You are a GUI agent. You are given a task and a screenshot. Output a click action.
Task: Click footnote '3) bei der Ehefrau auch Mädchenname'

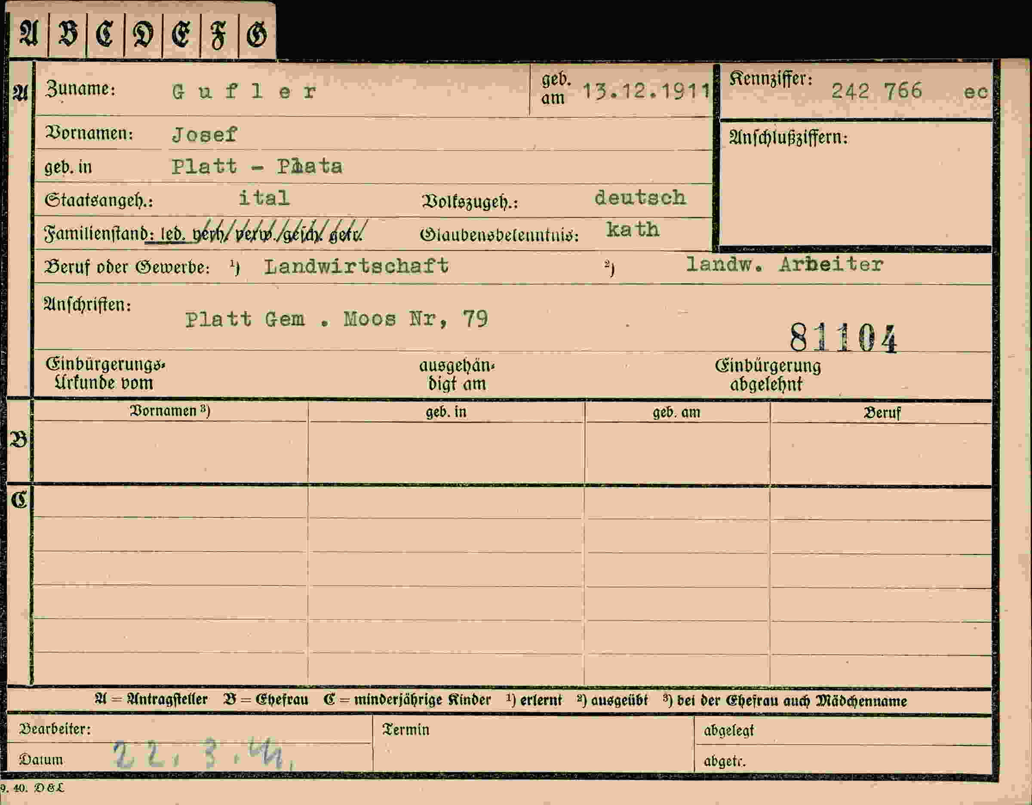tap(785, 701)
